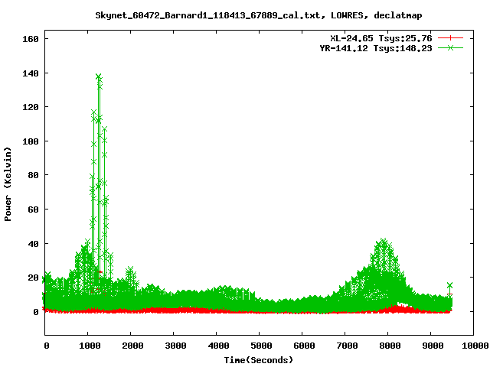Click the 100 y-axis tick label
490x367 pixels.
[31, 141]
